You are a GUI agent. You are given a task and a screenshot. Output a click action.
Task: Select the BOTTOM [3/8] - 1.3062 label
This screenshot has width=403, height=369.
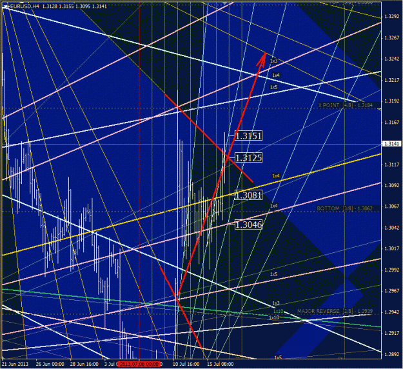344,208
